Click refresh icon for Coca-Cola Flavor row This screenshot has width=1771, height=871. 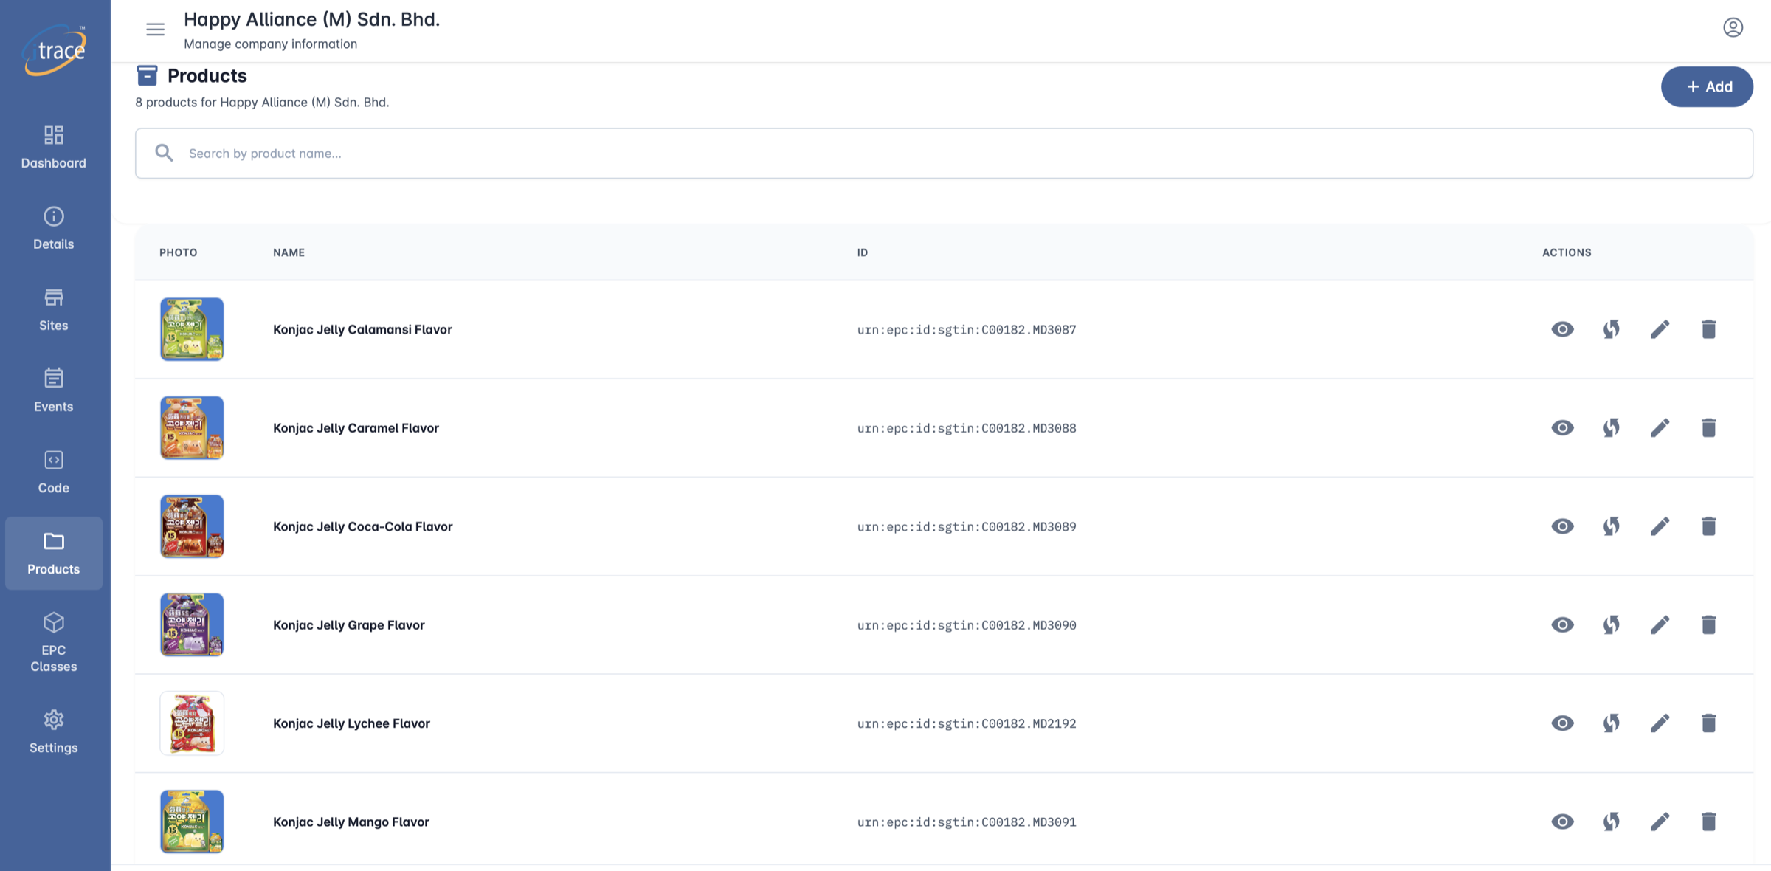(x=1611, y=526)
